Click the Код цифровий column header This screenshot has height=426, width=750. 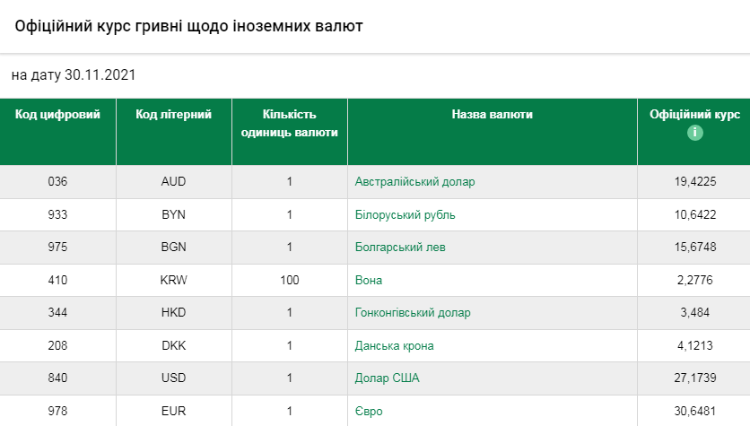58,115
